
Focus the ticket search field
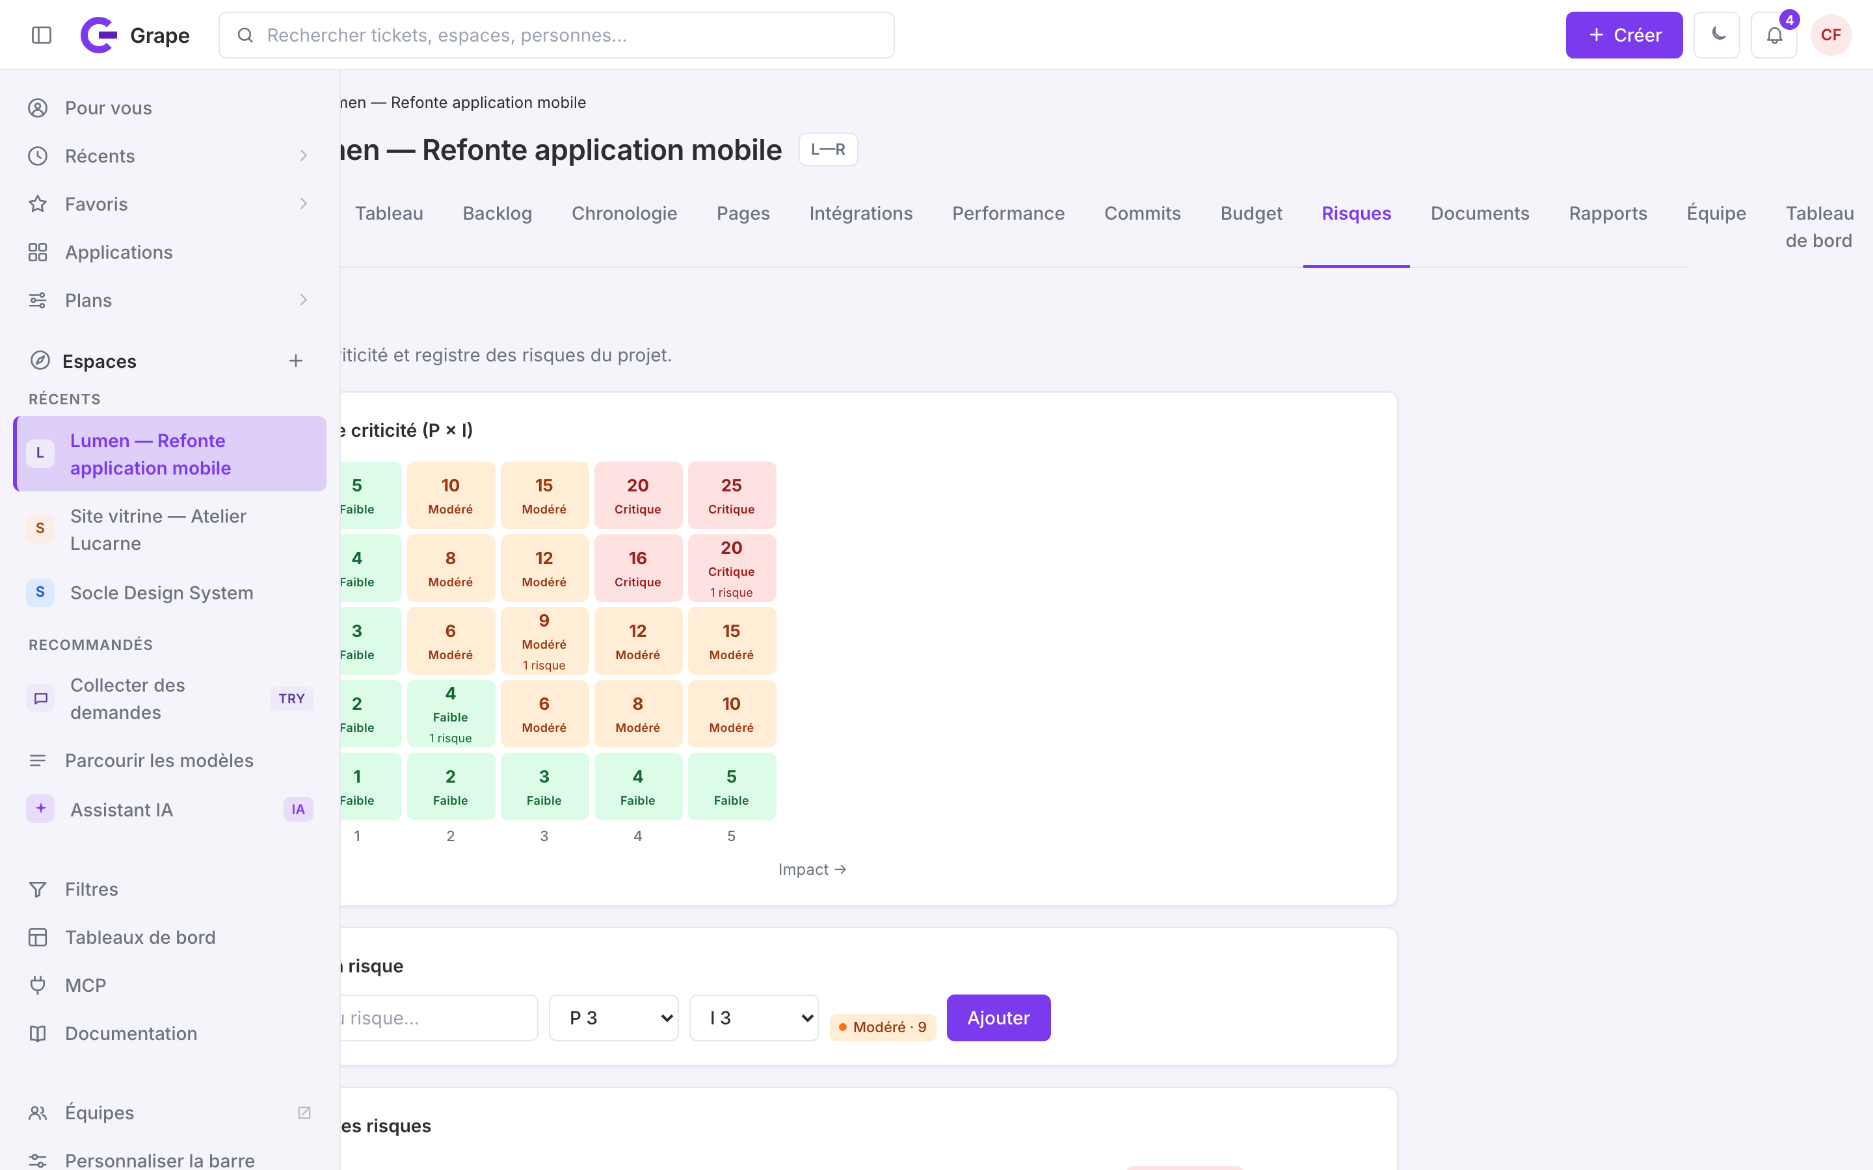click(557, 35)
